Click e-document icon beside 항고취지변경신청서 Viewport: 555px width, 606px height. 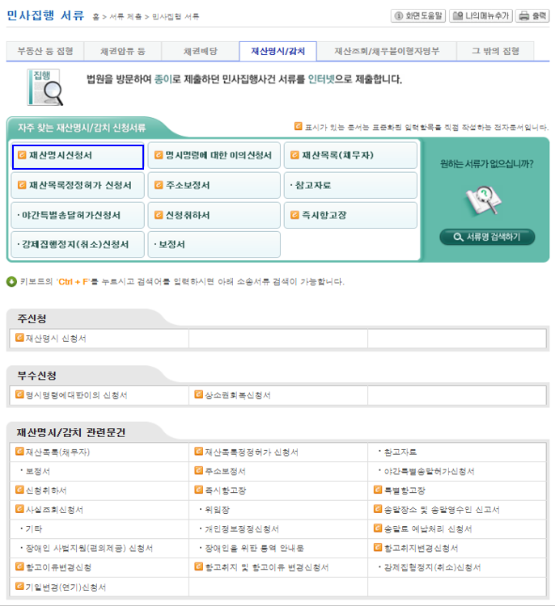378,547
